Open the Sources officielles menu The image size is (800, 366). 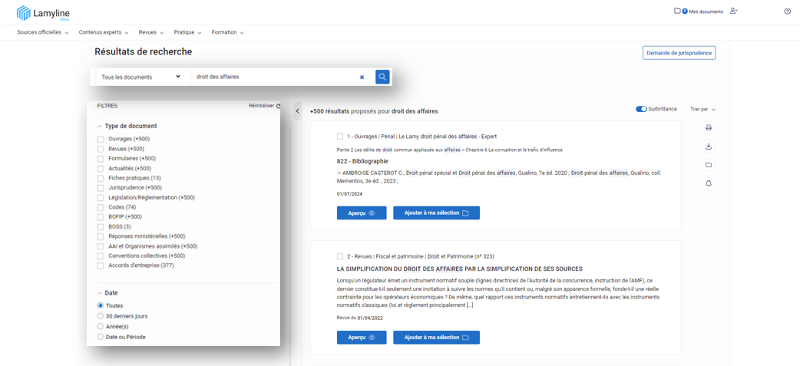(43, 32)
